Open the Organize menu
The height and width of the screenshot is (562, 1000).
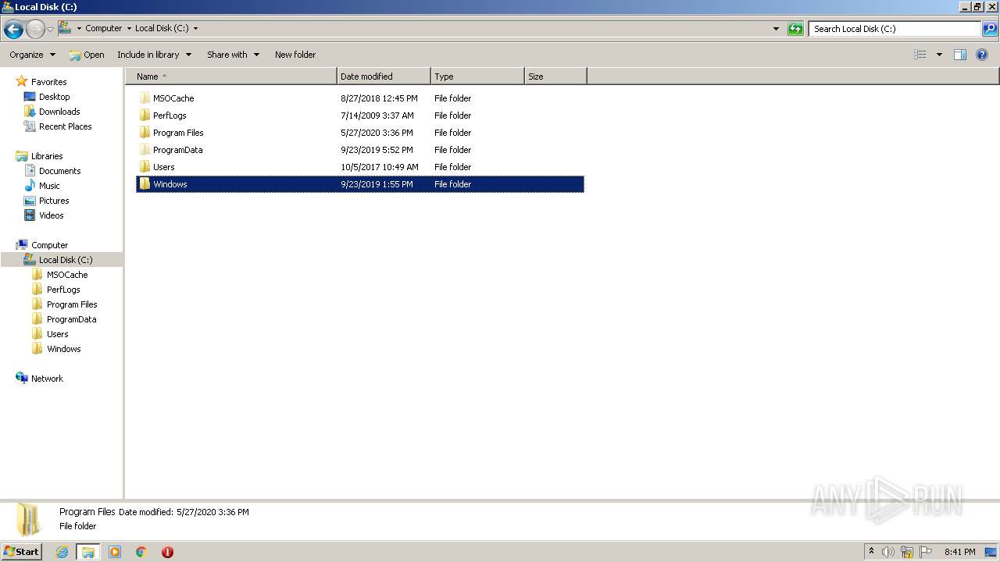[32, 55]
